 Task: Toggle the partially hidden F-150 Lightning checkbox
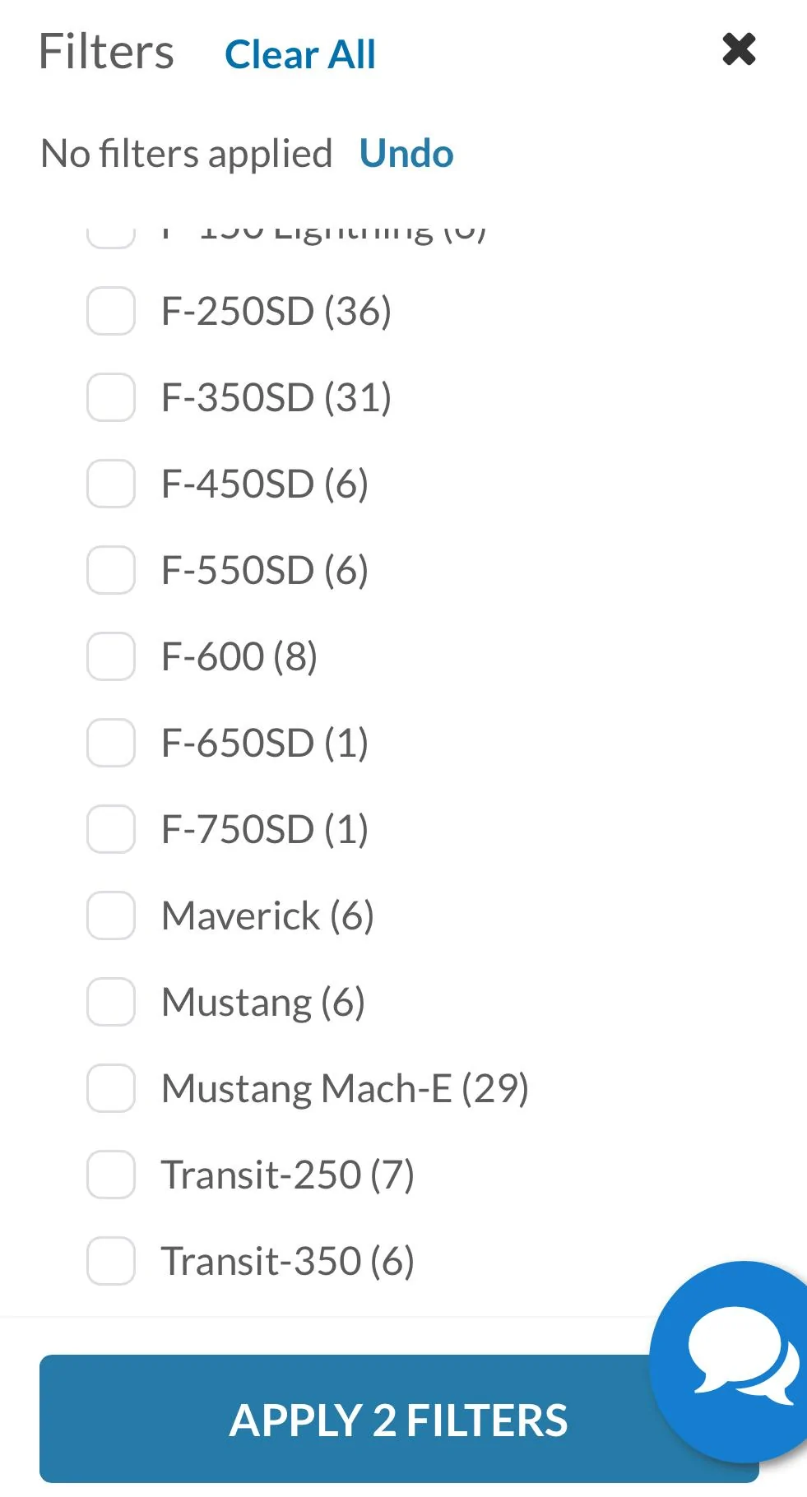click(x=111, y=235)
